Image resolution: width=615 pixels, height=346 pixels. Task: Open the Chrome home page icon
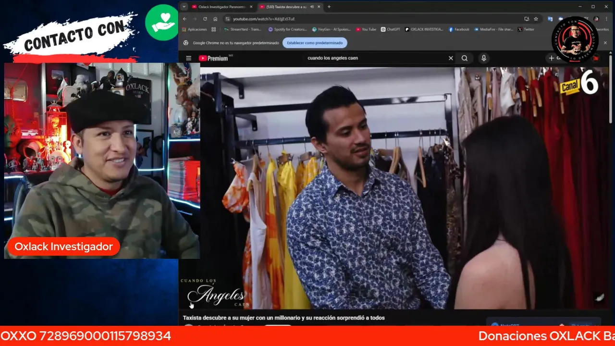pyautogui.click(x=215, y=19)
